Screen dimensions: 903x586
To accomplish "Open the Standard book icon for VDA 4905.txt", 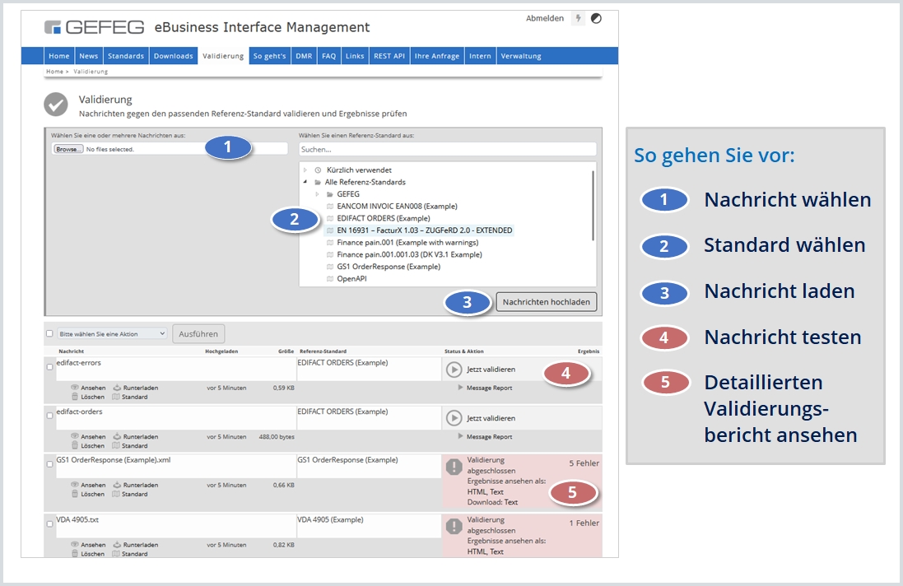I will 115,553.
